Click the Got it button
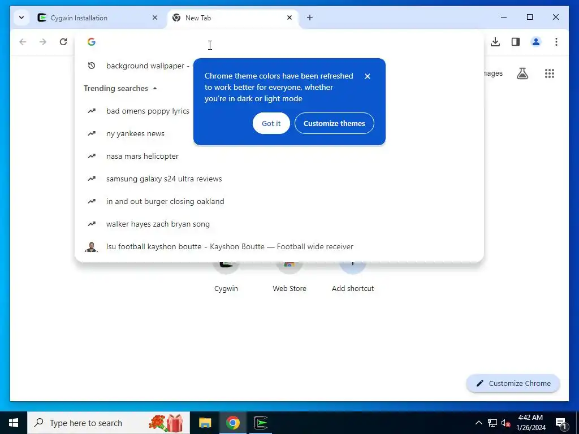The image size is (579, 434). pos(271,123)
